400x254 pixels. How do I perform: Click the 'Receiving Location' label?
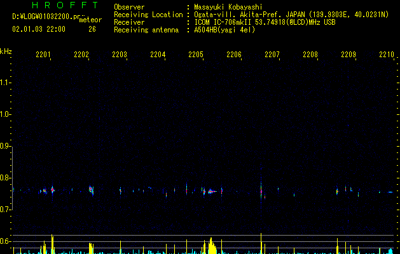coord(148,15)
